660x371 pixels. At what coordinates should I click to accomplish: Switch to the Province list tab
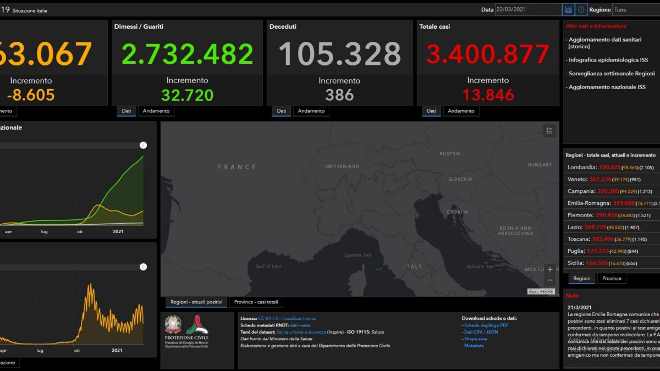tap(612, 279)
